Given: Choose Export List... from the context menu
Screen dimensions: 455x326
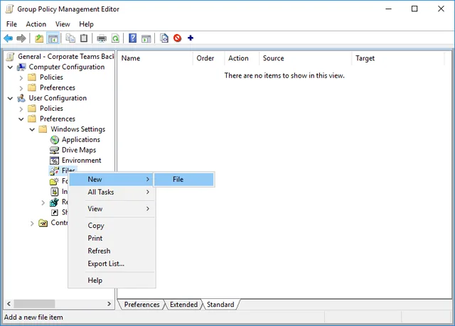Looking at the screenshot, I should [x=112, y=263].
